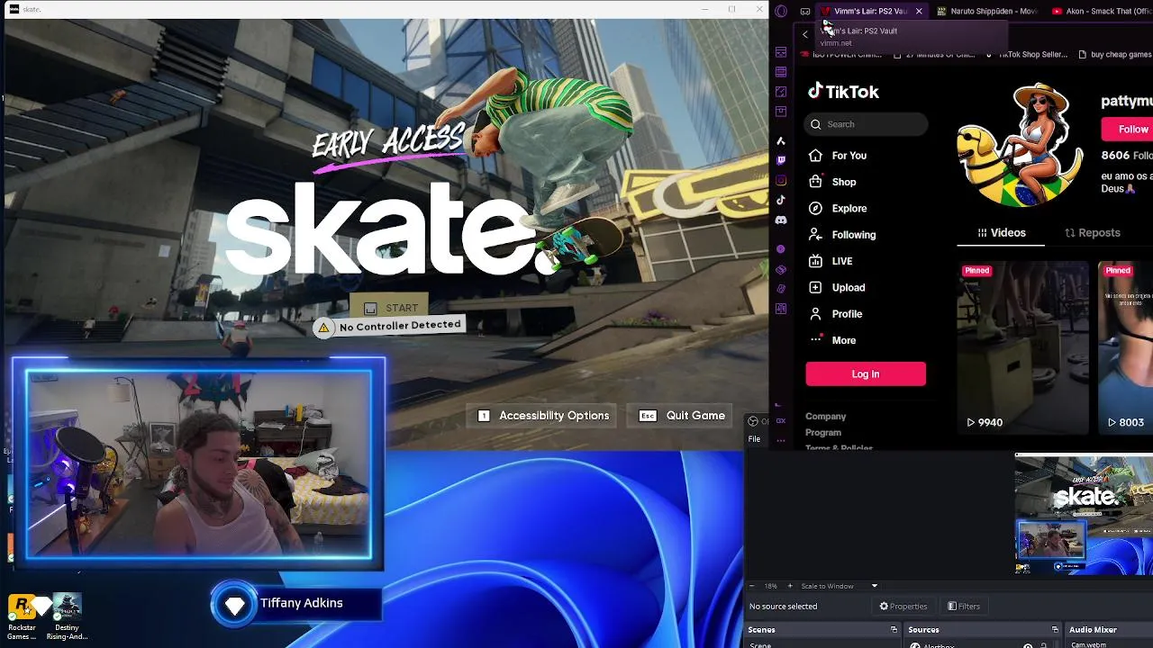
Task: Close the Vimm's Lair tab
Action: click(x=919, y=11)
